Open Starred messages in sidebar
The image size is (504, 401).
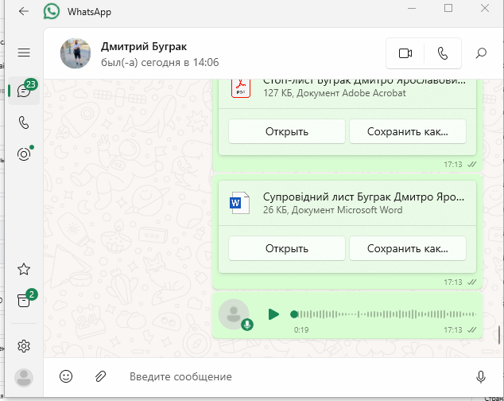24,269
